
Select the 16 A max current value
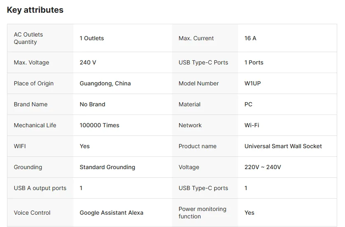click(x=250, y=38)
